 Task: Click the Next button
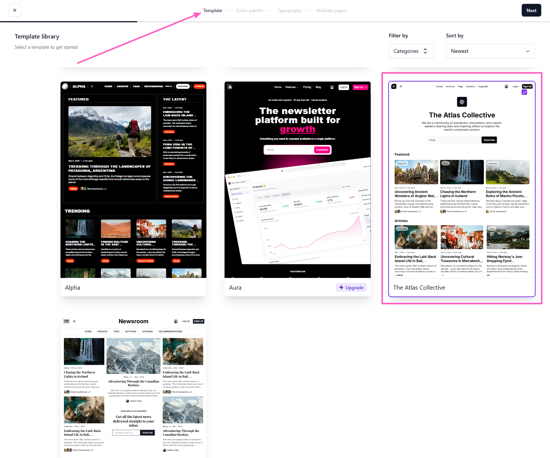[x=531, y=10]
